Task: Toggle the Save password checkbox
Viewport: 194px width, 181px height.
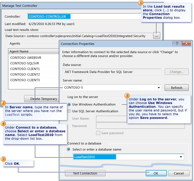Action: pyautogui.click(x=98, y=133)
